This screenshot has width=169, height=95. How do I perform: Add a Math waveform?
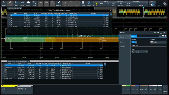pyautogui.click(x=142, y=89)
